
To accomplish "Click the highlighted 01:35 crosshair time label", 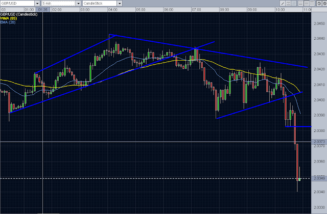I will click(x=43, y=10).
